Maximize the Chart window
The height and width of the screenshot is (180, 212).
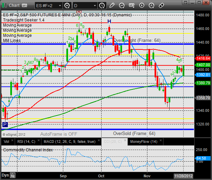(199, 2)
